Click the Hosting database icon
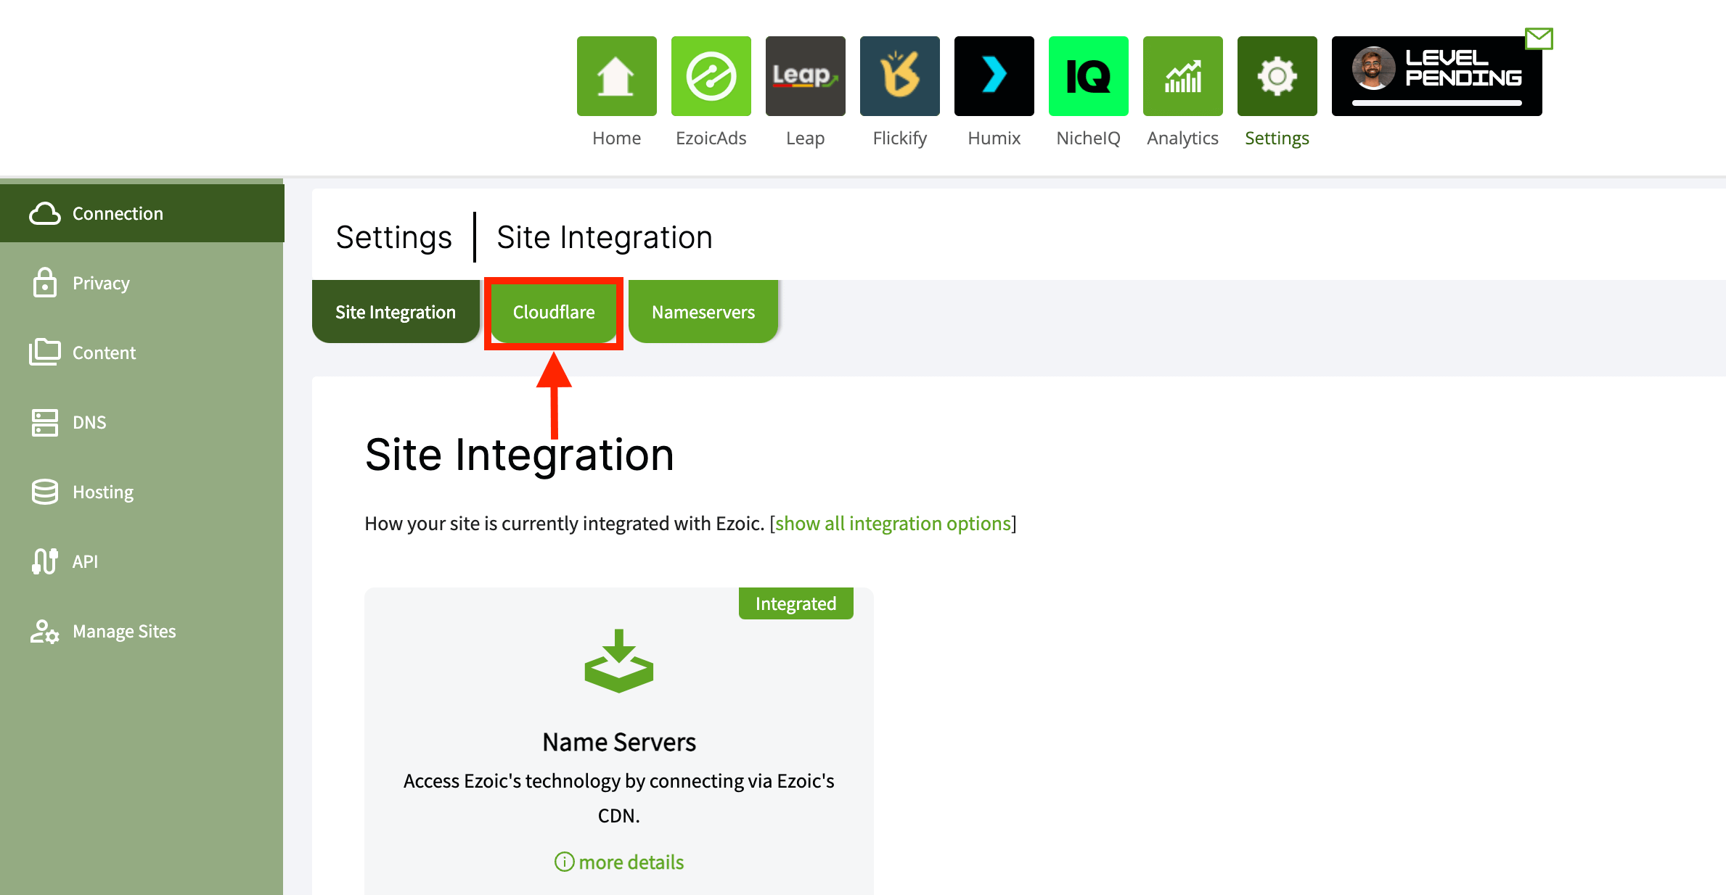Viewport: 1726px width, 895px height. tap(45, 492)
